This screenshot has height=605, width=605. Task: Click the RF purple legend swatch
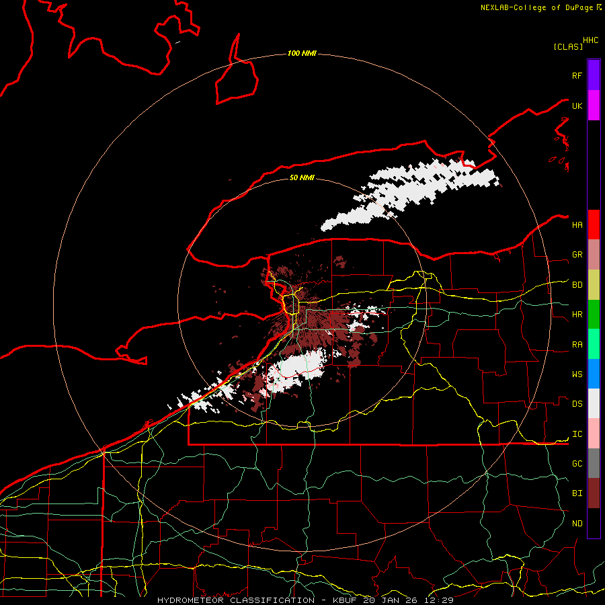click(x=594, y=75)
